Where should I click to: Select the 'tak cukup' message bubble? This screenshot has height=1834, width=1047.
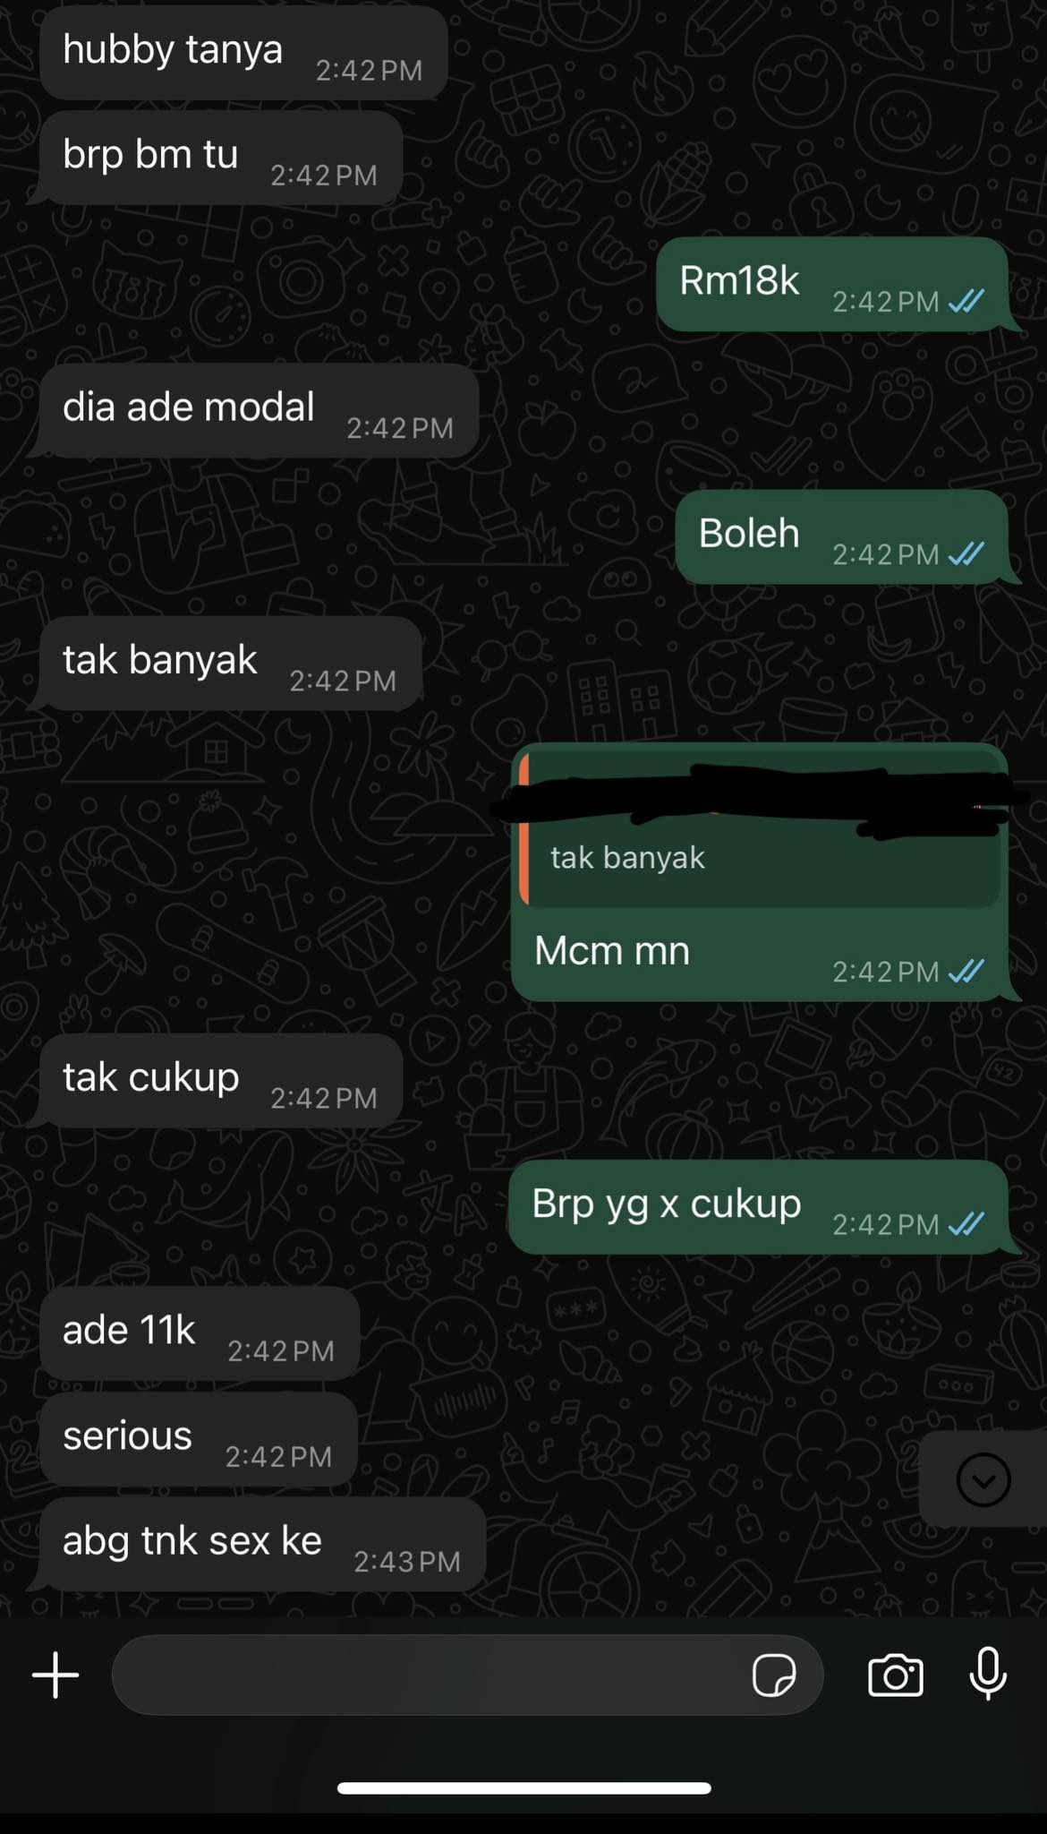pyautogui.click(x=220, y=1080)
